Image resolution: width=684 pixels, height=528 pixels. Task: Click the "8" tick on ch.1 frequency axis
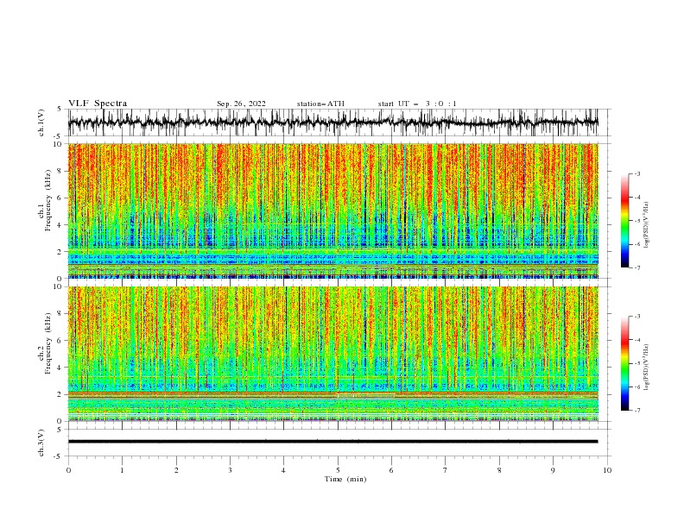pos(60,171)
